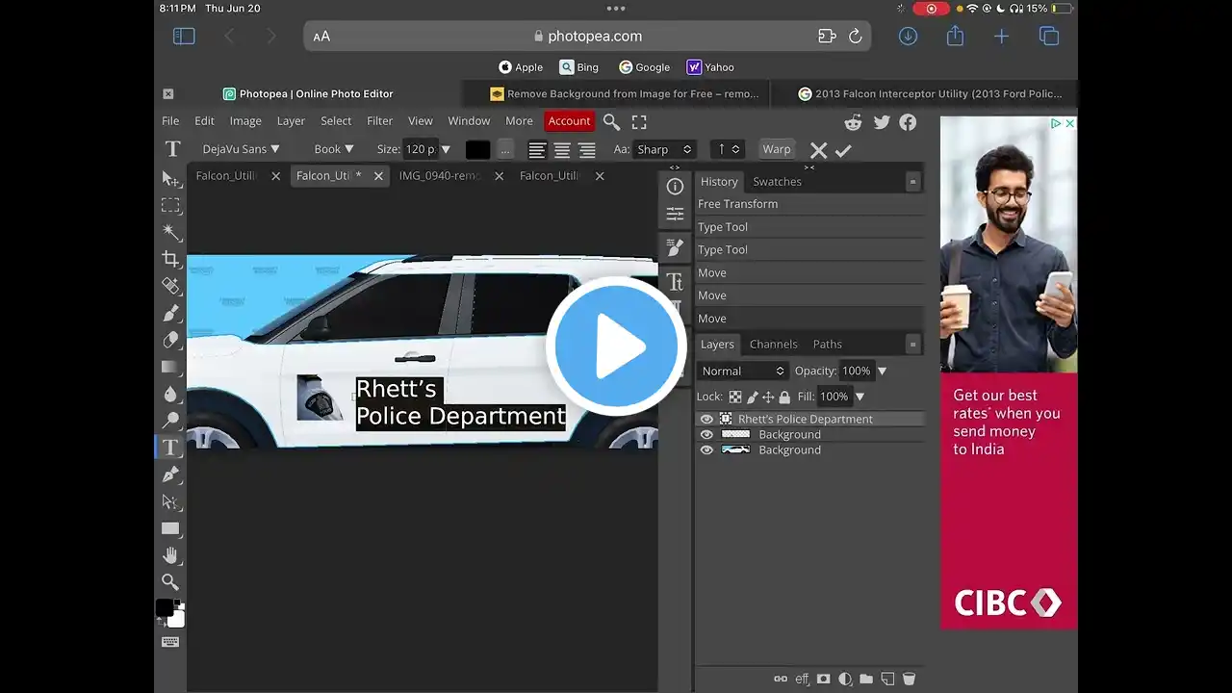Select the Brush tool
Viewport: 1232px width, 693px height.
[x=171, y=313]
